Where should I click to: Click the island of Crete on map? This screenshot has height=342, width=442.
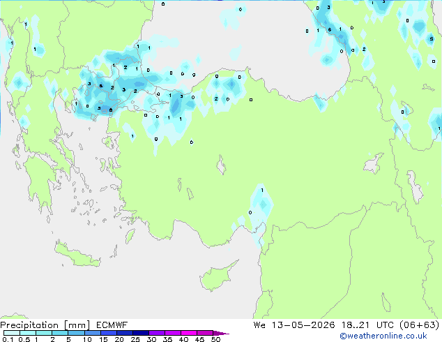click(77, 255)
